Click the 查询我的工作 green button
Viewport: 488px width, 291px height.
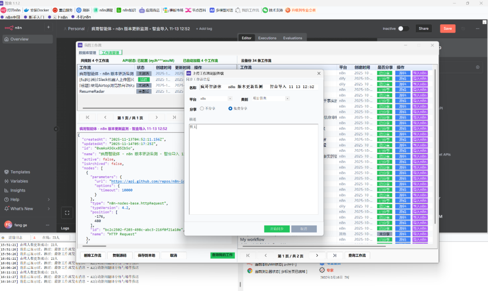pyautogui.click(x=222, y=255)
